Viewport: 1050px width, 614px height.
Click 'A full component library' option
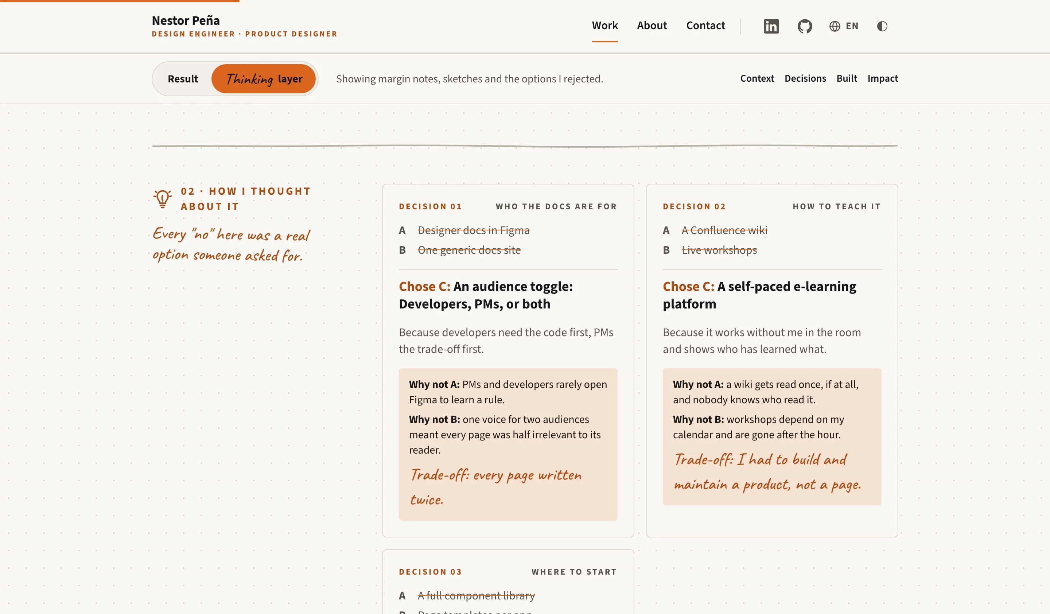[476, 596]
